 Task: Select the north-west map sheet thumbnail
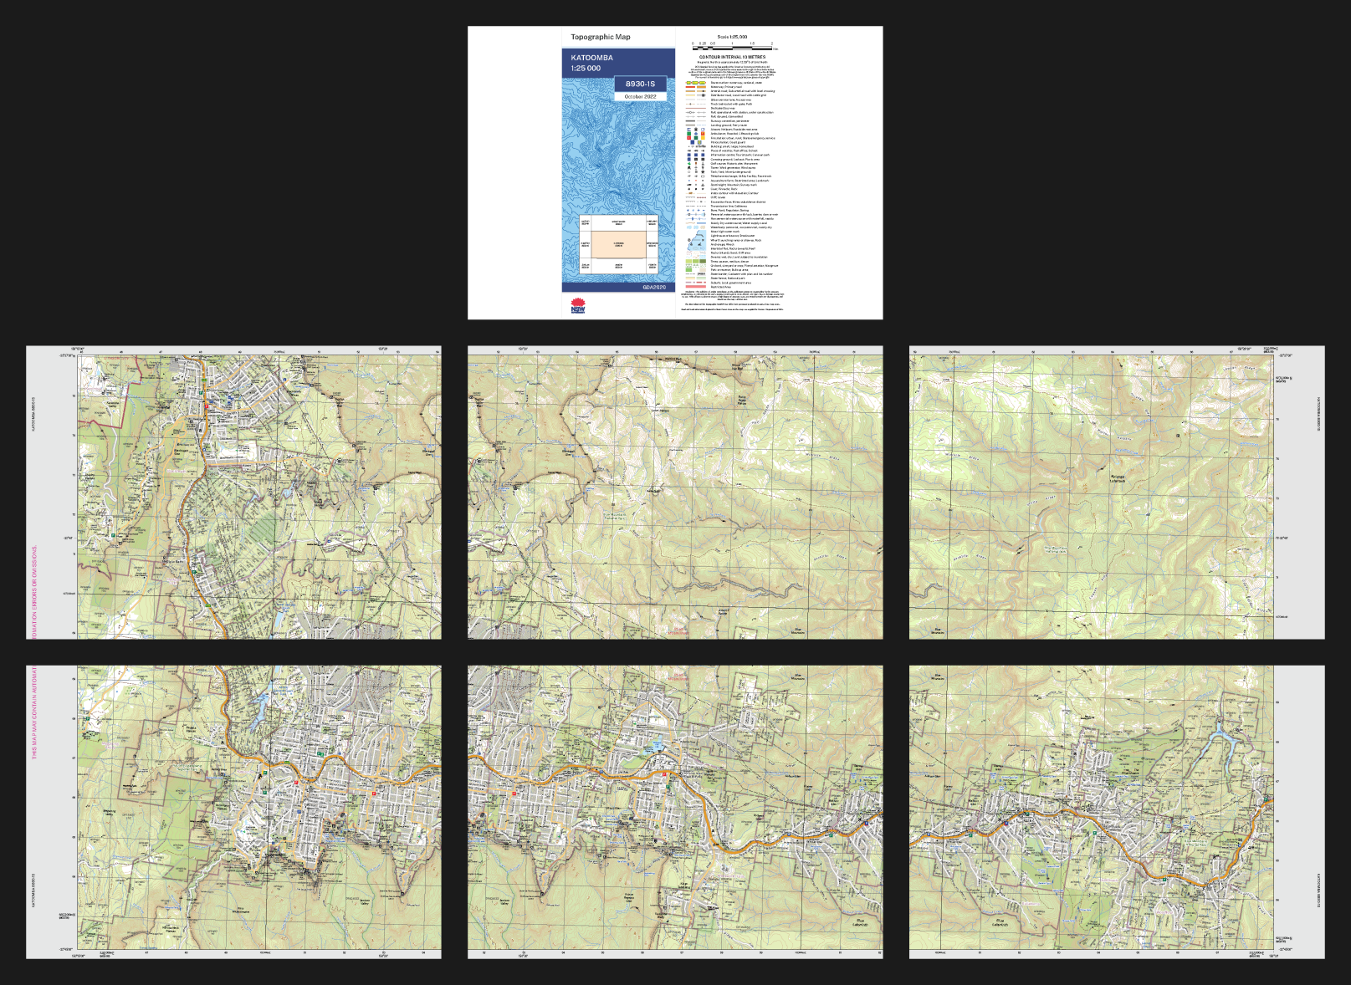click(x=233, y=492)
